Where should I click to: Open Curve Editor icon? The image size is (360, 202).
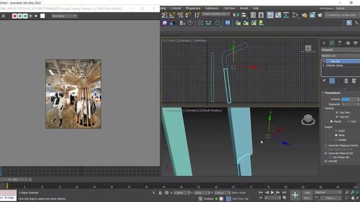[278, 15]
